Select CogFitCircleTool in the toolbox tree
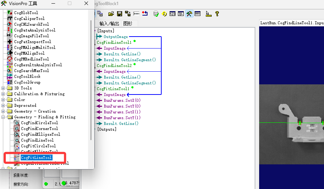The image size is (324, 189). click(38, 146)
